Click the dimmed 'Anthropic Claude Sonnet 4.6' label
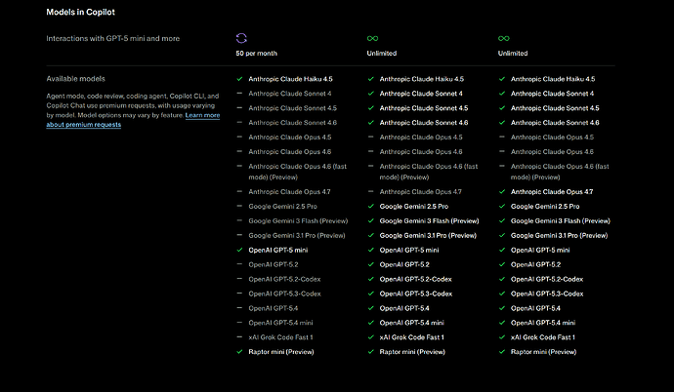 (x=292, y=123)
